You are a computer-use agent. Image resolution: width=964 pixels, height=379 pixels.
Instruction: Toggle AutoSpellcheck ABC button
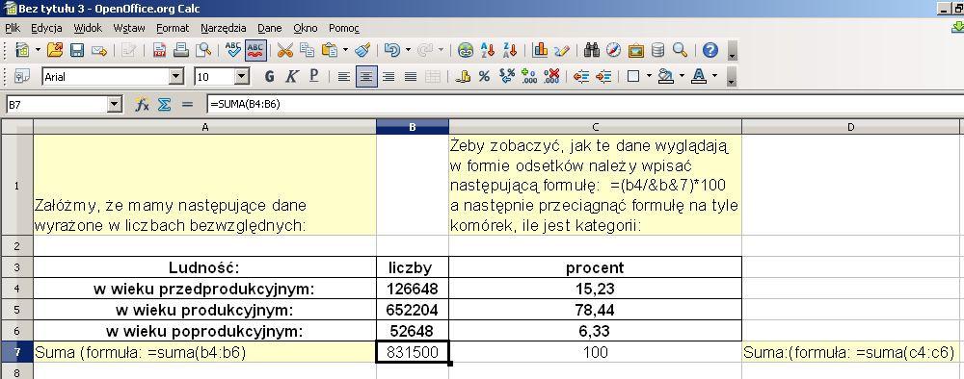tap(255, 50)
